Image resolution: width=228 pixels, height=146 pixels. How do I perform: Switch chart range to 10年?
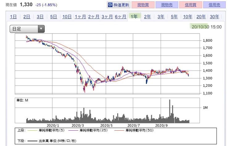(x=188, y=17)
